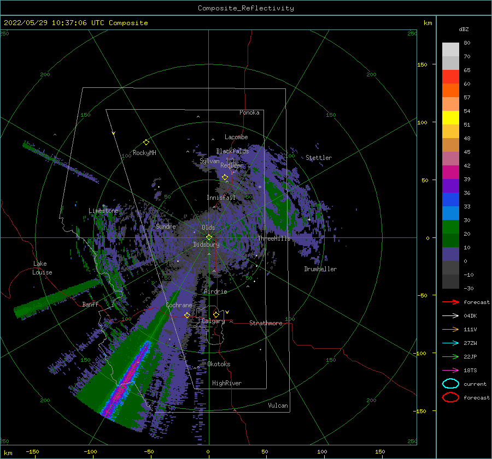
Task: Select the light blue 30-33 dBZ swatch
Action: point(450,213)
